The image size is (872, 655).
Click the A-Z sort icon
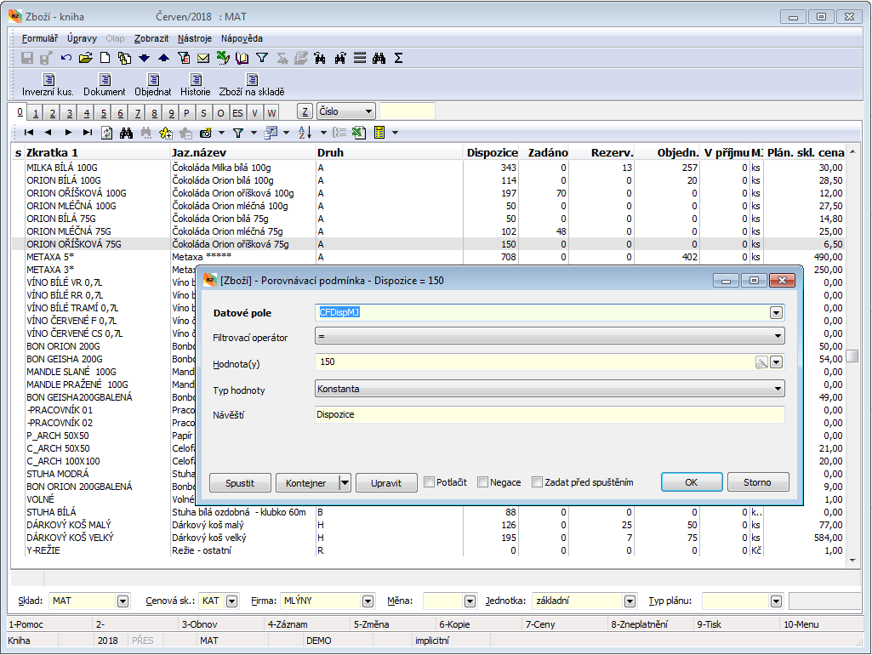tap(305, 133)
